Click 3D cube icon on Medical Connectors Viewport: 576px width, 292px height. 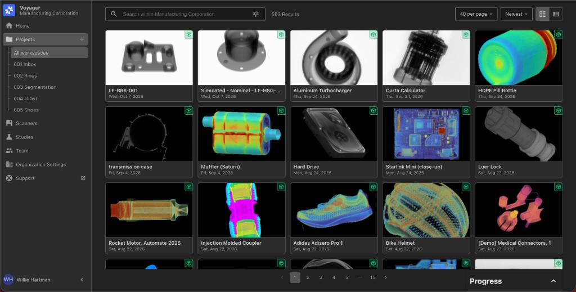[559, 187]
